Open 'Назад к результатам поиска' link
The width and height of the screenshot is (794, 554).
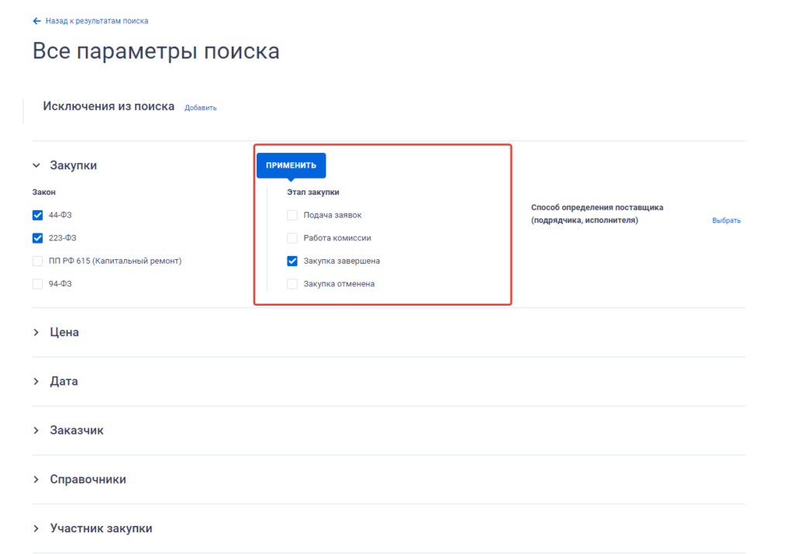(96, 21)
